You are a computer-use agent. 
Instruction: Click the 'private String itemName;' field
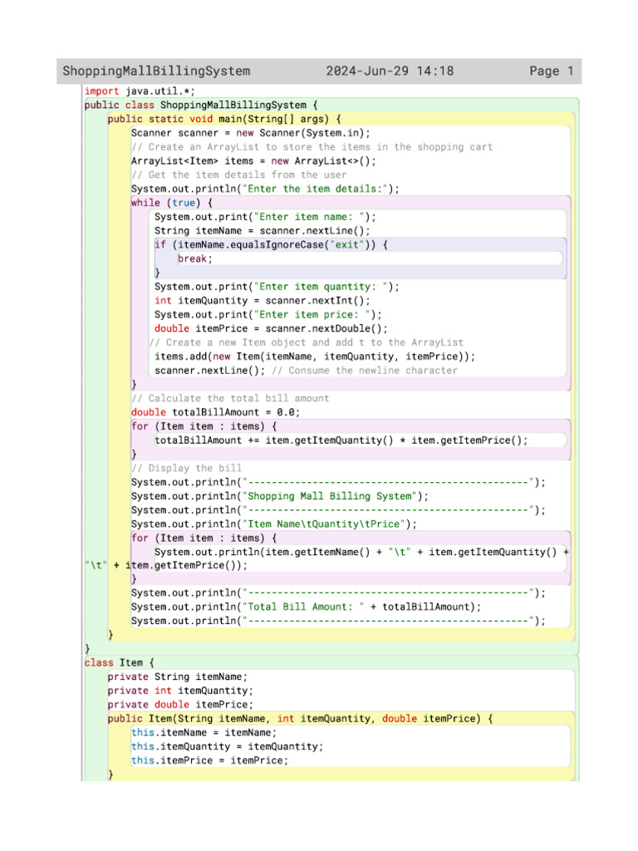[178, 677]
